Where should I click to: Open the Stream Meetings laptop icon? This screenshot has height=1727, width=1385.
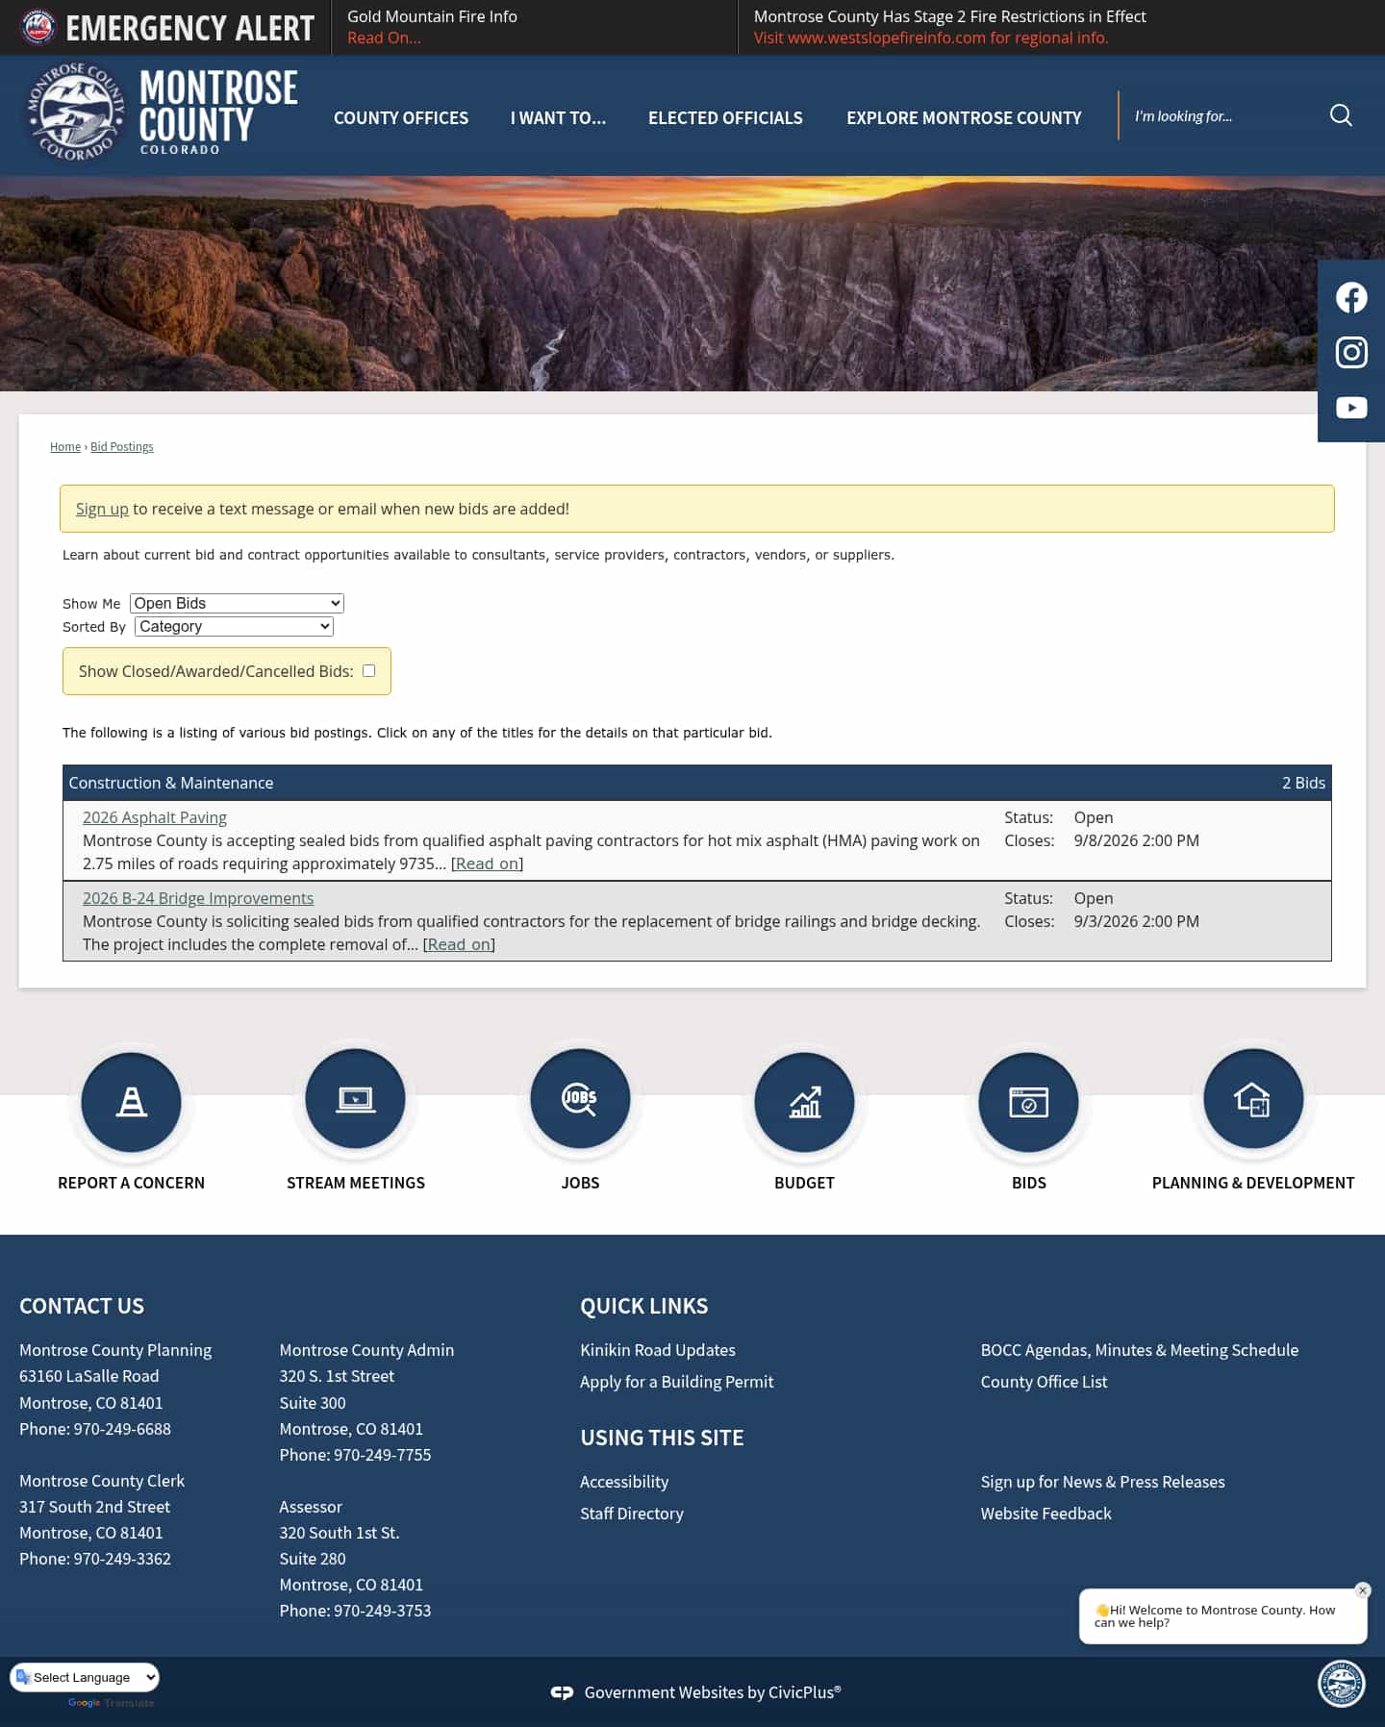point(356,1098)
